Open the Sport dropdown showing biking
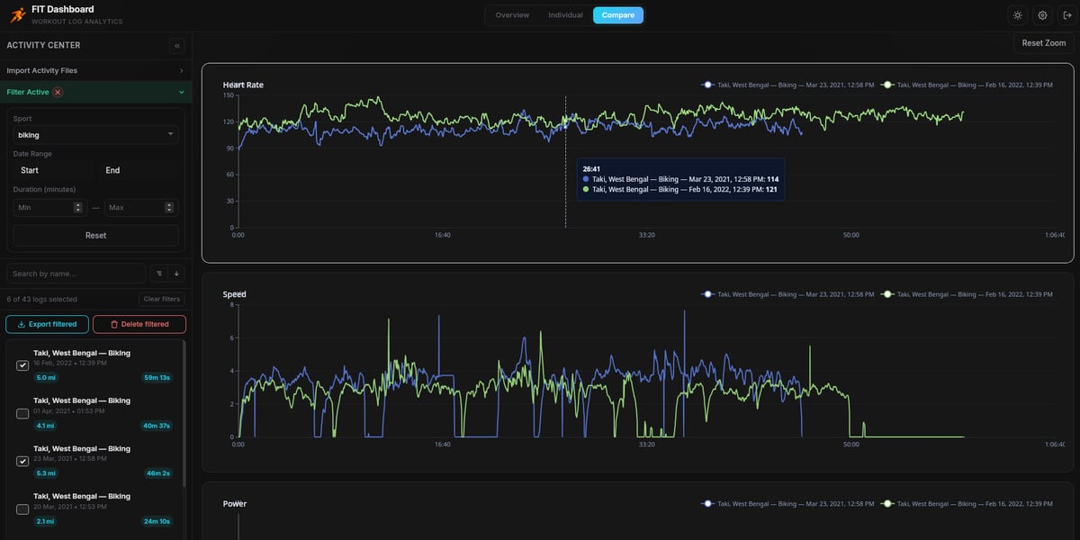Screen dimensions: 1080x540 coord(94,132)
